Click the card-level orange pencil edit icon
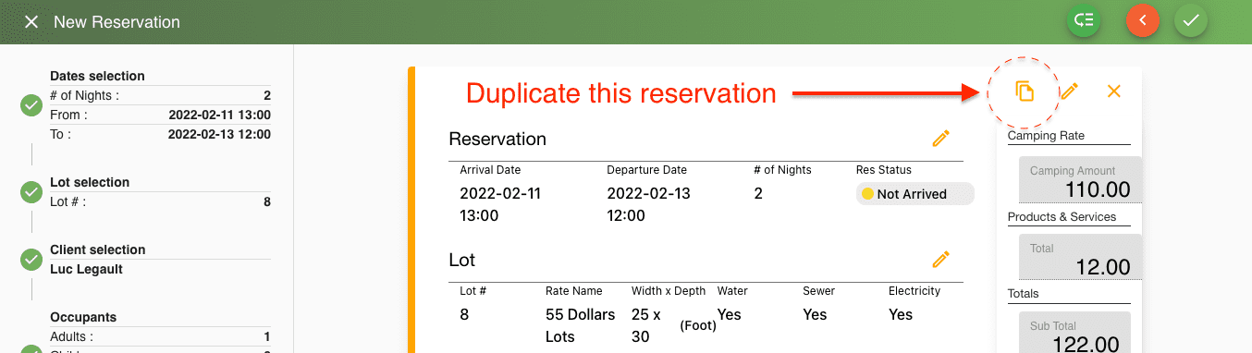Viewport: 1252px width, 353px height. [1069, 91]
